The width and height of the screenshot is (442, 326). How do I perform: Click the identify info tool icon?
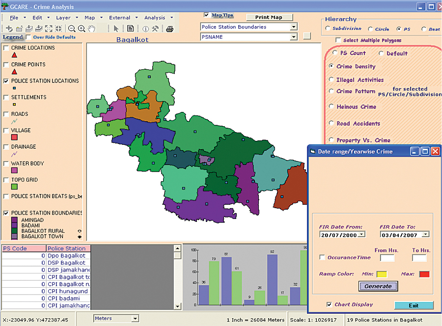145,29
